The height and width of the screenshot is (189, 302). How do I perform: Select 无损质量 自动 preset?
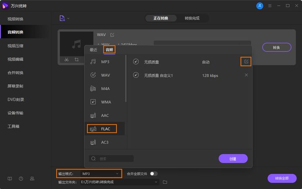(189, 62)
